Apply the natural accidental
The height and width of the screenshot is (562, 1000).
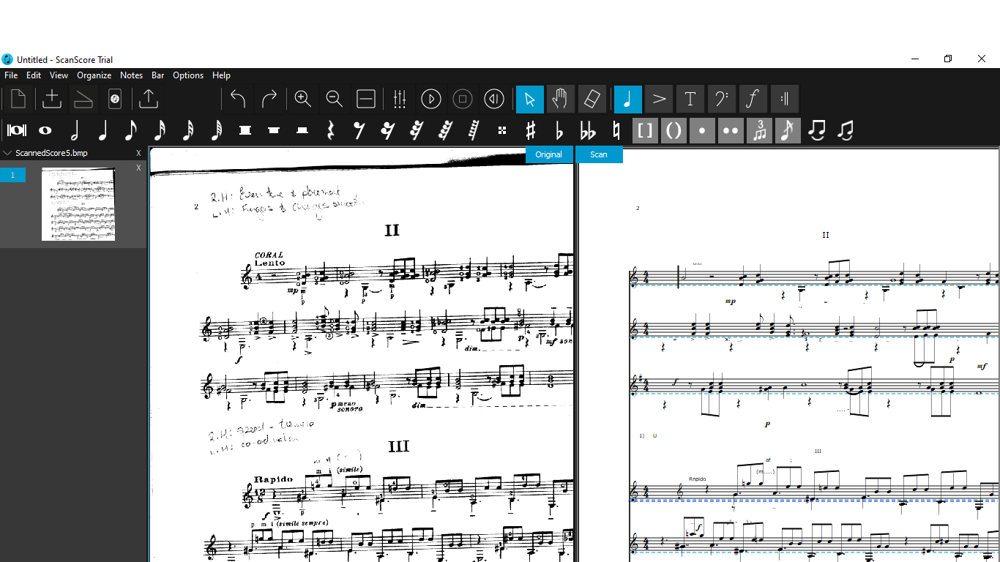tap(616, 130)
